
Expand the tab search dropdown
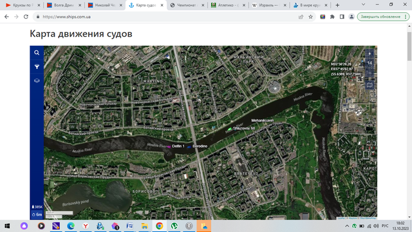[363, 5]
